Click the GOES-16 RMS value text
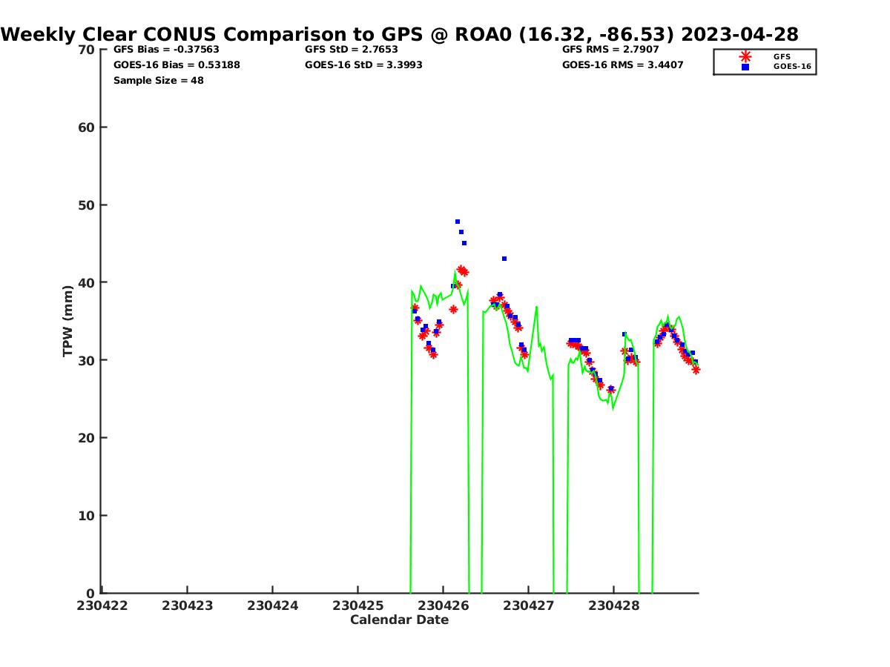The width and height of the screenshot is (890, 667). [622, 65]
